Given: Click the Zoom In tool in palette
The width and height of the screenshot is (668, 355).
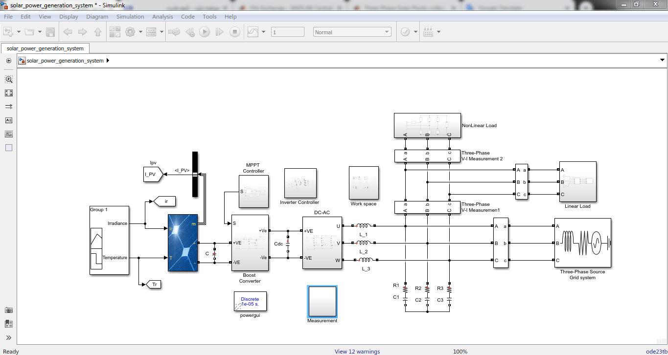Looking at the screenshot, I should [x=9, y=79].
